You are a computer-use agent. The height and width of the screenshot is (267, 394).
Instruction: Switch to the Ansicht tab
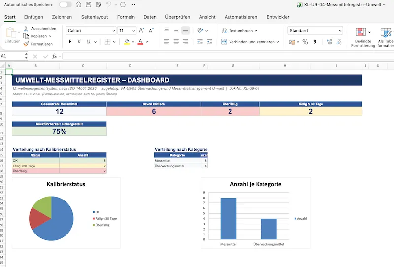[207, 17]
